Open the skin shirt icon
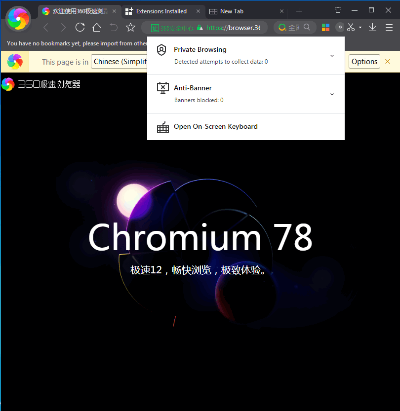This screenshot has height=411, width=400. pos(338,10)
